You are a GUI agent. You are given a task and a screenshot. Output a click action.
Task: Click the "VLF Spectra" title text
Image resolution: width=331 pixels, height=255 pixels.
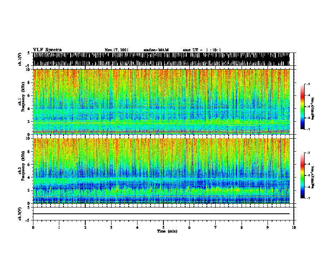point(47,50)
